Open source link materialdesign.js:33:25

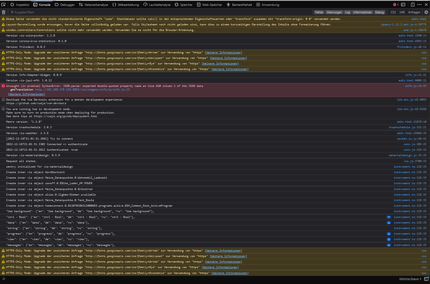(408, 155)
